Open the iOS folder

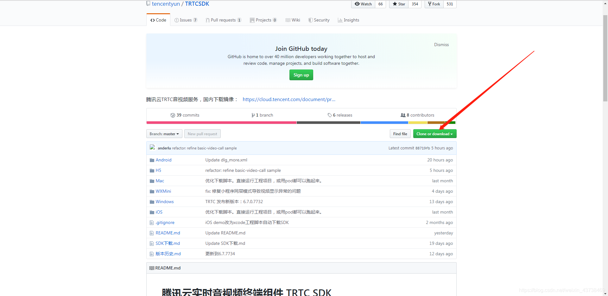coord(159,212)
